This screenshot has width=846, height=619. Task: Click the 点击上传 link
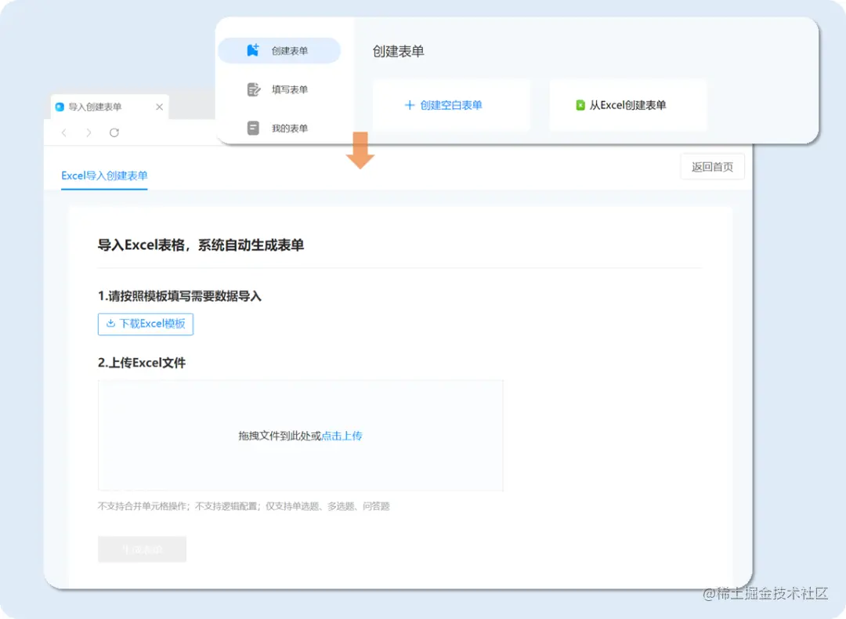click(342, 436)
